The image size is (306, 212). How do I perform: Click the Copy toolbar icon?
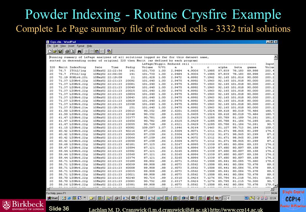pyautogui.click(x=92, y=51)
